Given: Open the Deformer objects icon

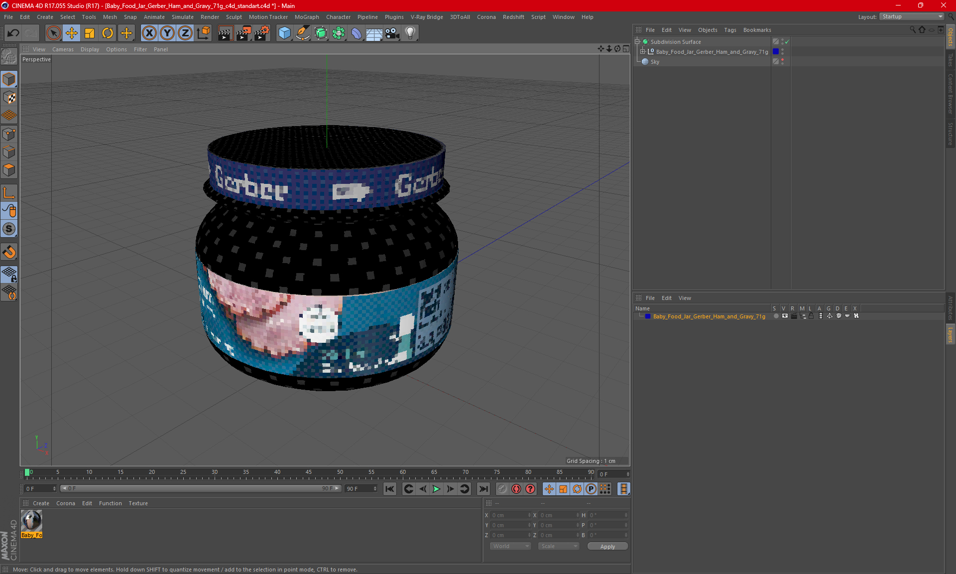Looking at the screenshot, I should pos(357,33).
